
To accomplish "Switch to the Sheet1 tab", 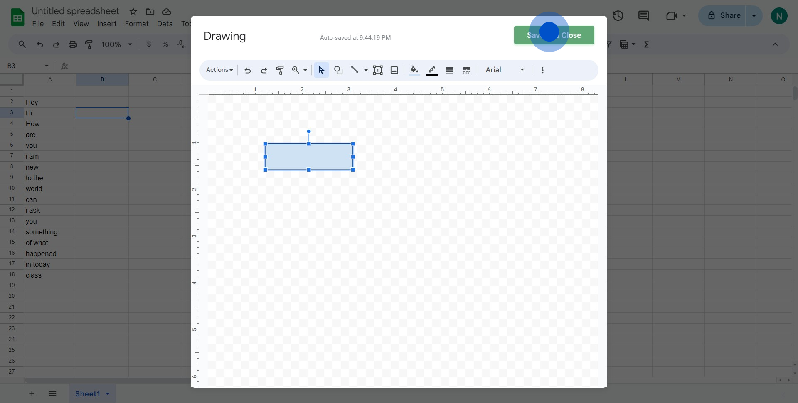I will click(88, 393).
